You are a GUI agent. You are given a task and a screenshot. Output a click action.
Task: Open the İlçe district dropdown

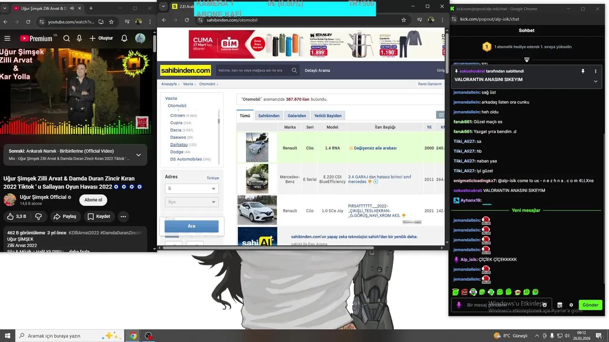tap(191, 202)
